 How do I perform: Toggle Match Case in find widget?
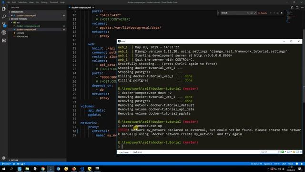[x=248, y=13]
